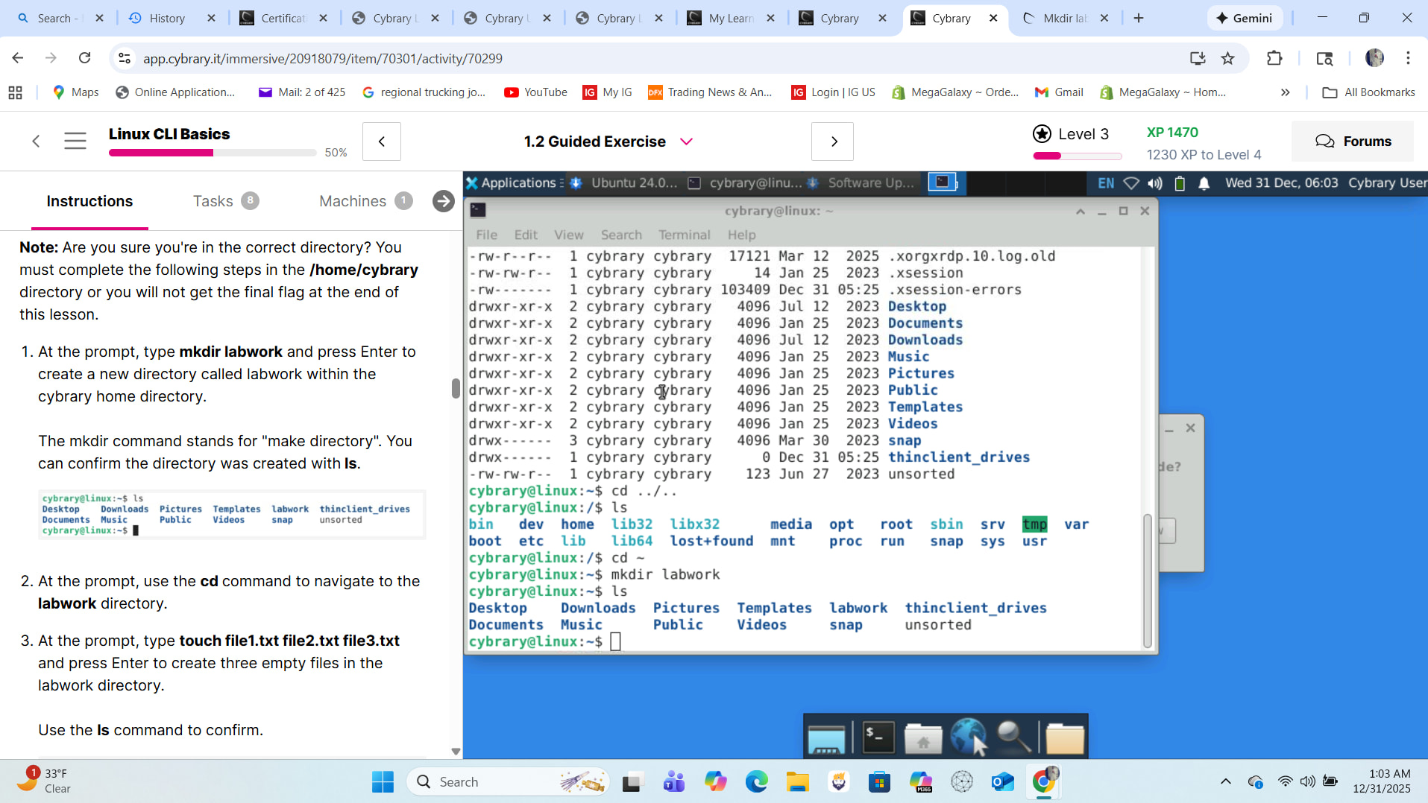This screenshot has height=803, width=1428.
Task: Open the Forums button
Action: pos(1353,142)
